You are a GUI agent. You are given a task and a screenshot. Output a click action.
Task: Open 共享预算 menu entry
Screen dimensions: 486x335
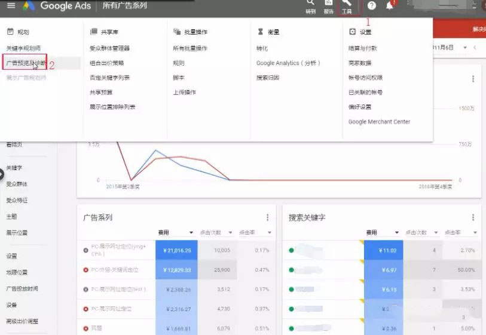coord(101,93)
